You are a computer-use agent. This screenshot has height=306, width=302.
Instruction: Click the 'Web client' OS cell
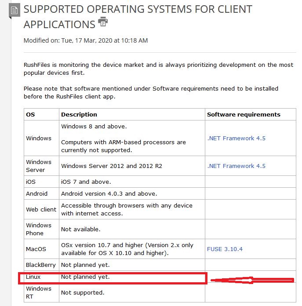click(x=41, y=209)
